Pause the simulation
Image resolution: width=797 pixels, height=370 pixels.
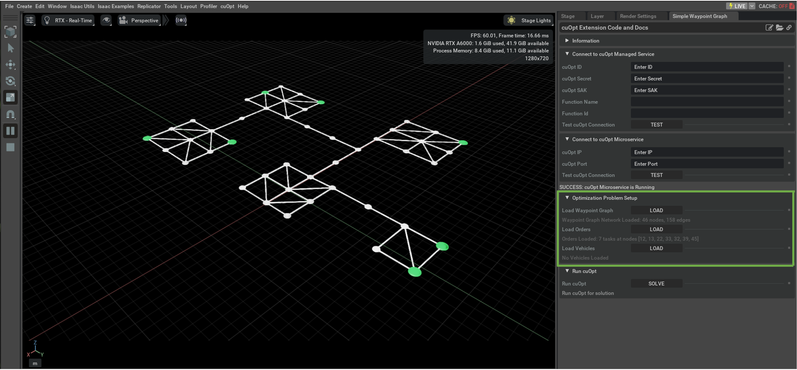[11, 131]
